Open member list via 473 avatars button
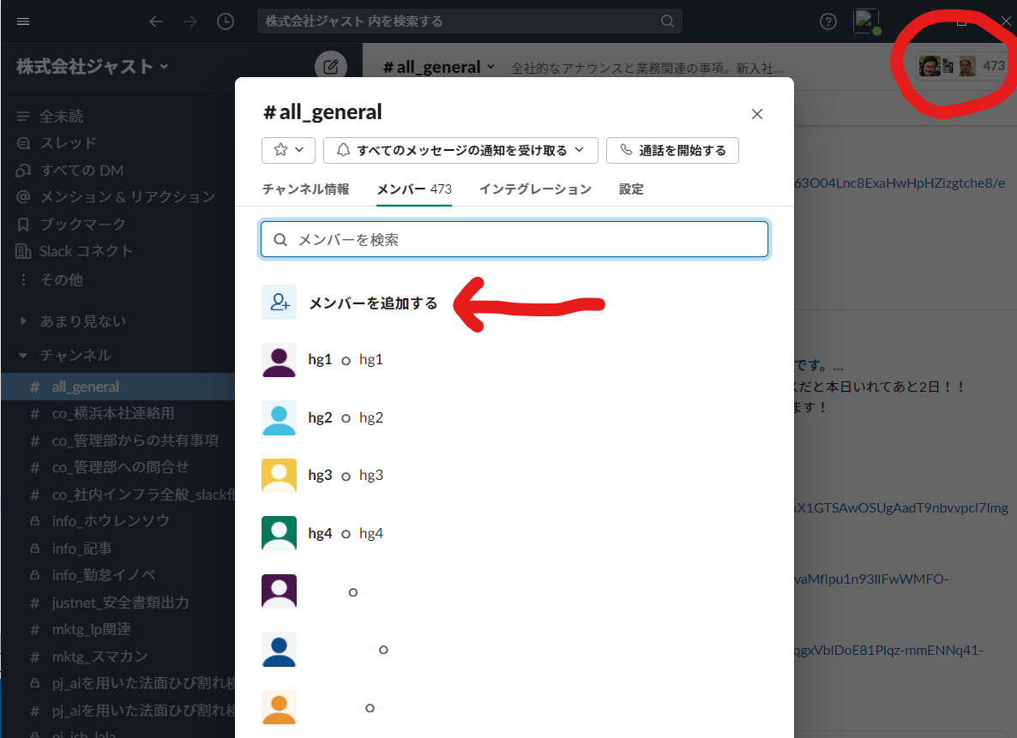The image size is (1017, 738). [962, 66]
